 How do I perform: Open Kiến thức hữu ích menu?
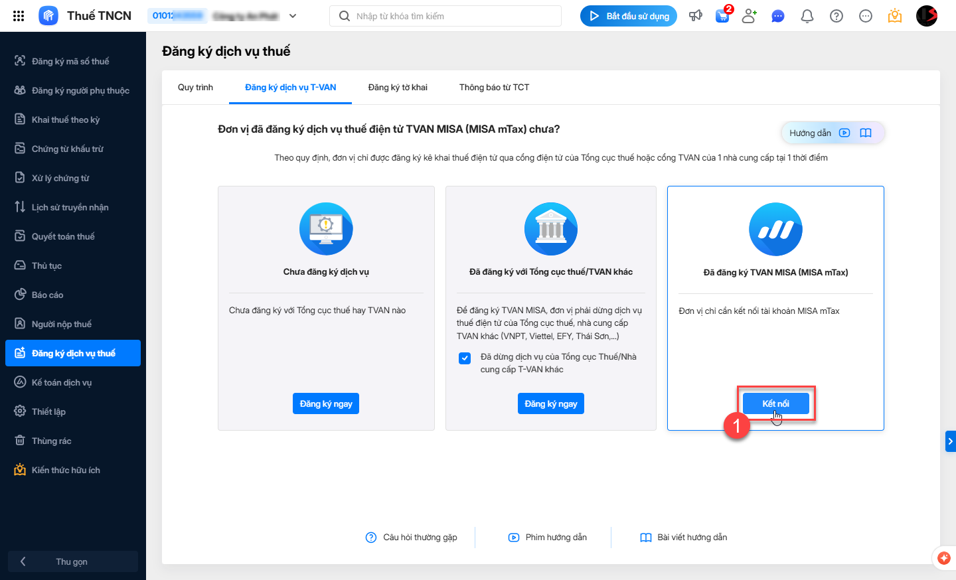(x=73, y=470)
